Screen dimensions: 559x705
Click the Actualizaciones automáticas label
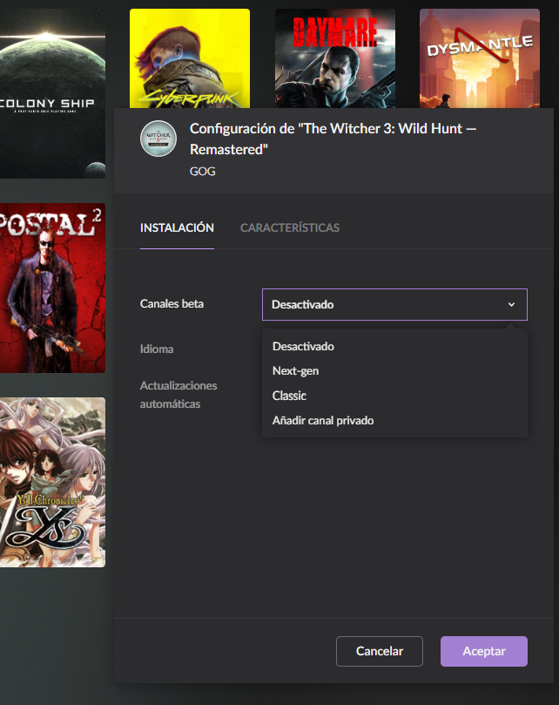(178, 394)
